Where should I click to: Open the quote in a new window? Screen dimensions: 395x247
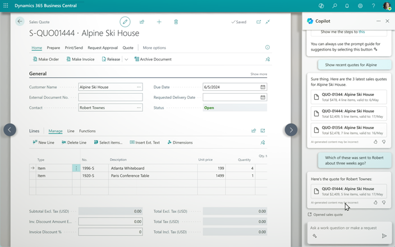tap(259, 22)
